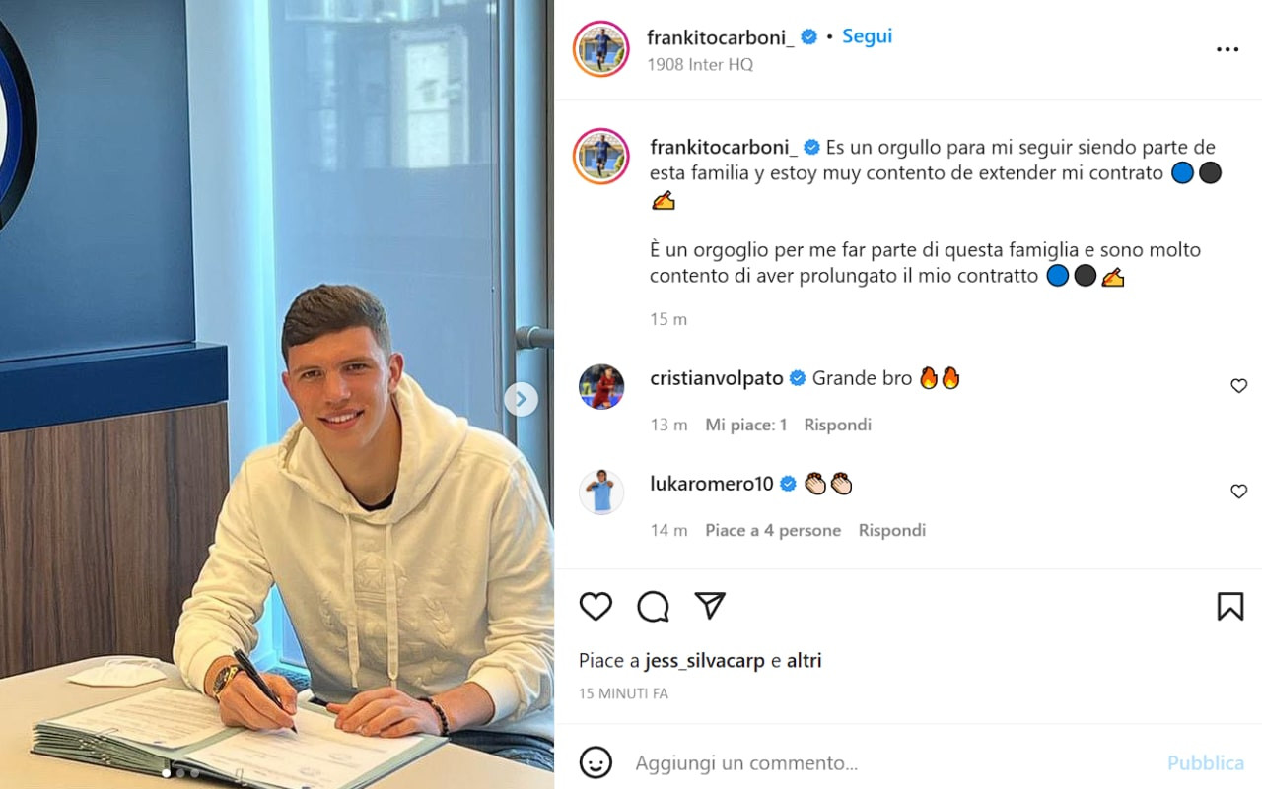This screenshot has width=1262, height=789.
Task: Open the three-dot more options menu
Action: click(x=1227, y=49)
